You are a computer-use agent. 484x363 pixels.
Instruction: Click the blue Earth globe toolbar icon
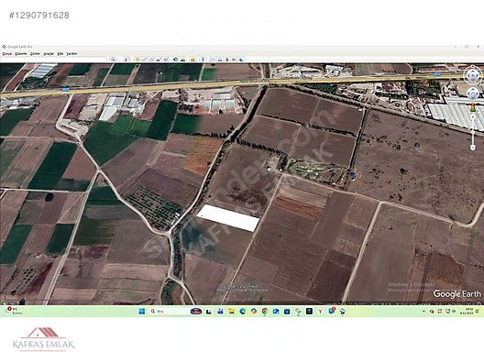click(241, 60)
